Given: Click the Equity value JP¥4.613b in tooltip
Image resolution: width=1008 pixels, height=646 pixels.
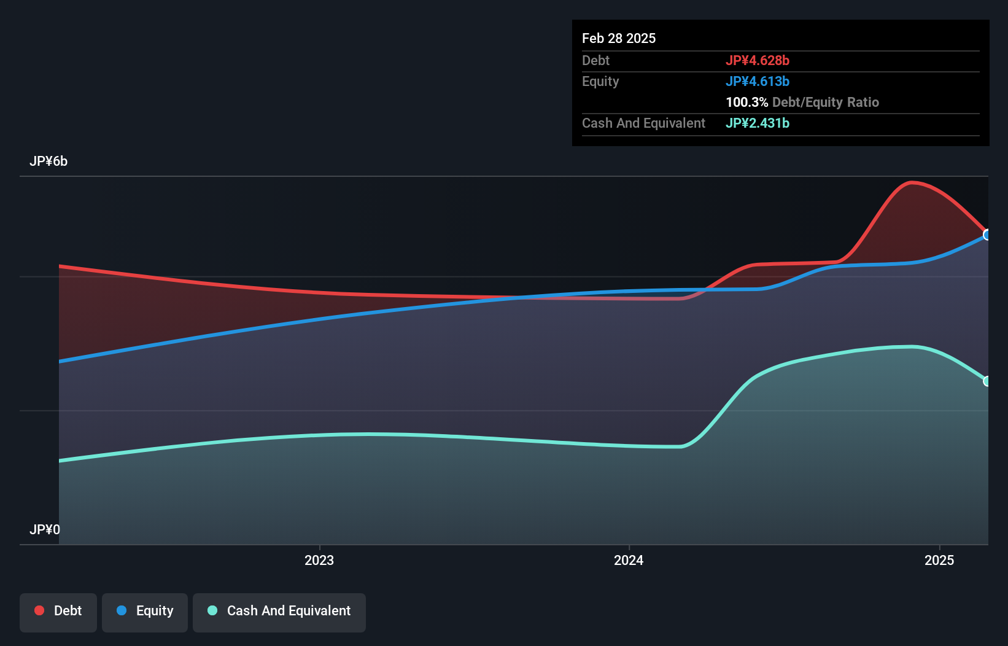Looking at the screenshot, I should coord(758,81).
